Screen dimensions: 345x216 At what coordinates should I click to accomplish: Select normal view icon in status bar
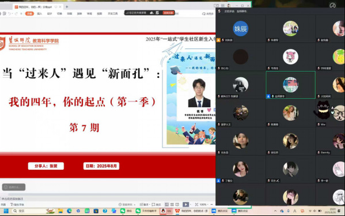point(167,204)
